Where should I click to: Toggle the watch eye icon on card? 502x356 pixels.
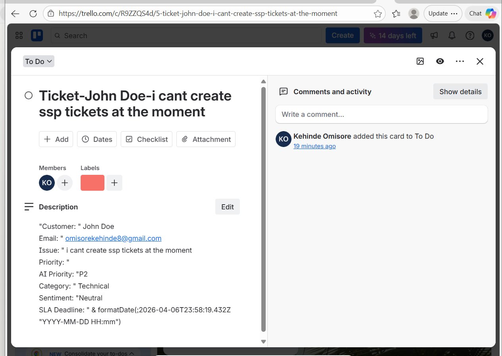pos(440,61)
